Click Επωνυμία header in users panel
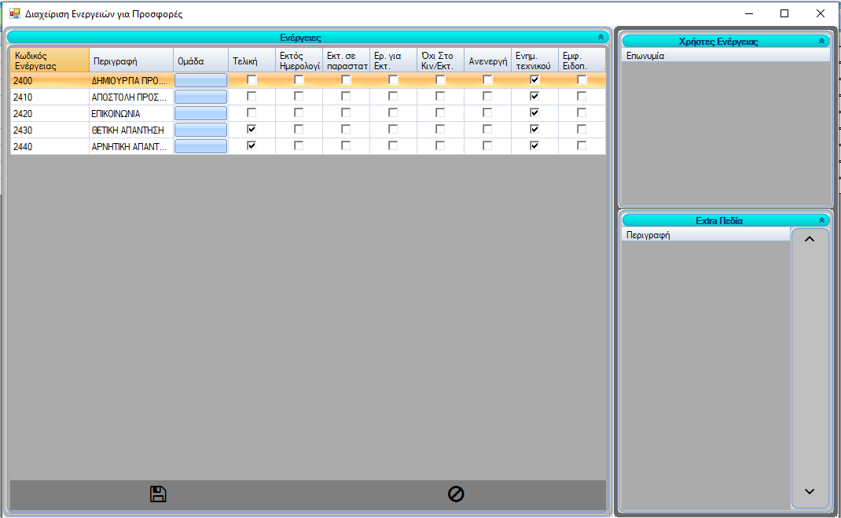This screenshot has width=841, height=518. click(725, 56)
